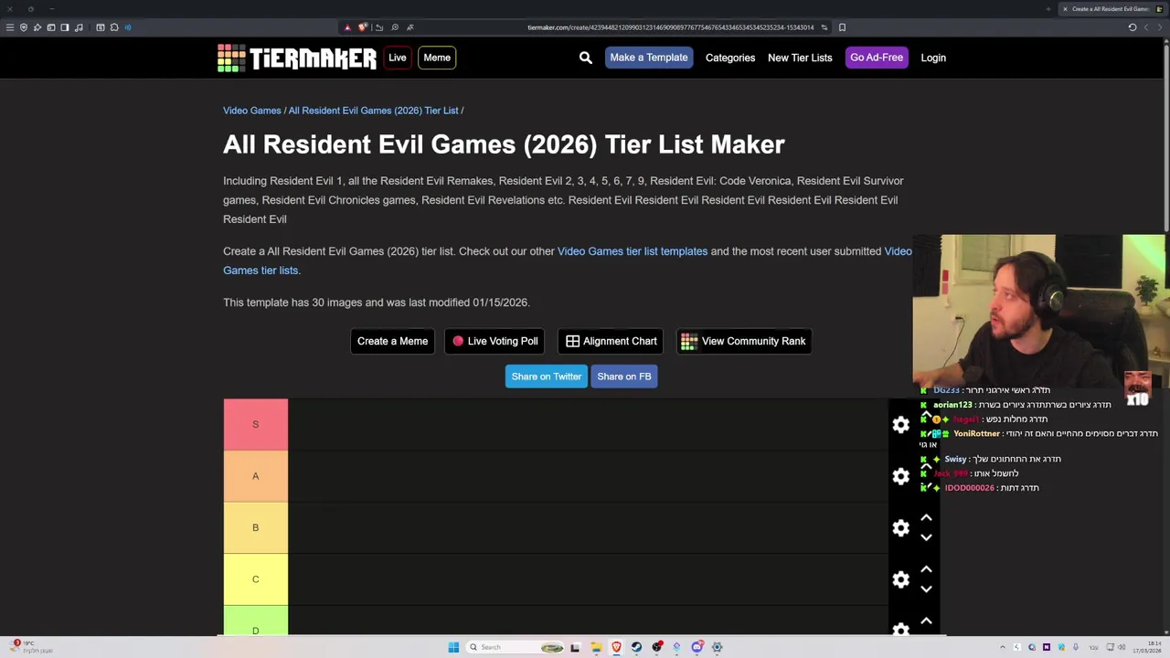
Task: Open Video Games tier list templates link
Action: tap(633, 251)
